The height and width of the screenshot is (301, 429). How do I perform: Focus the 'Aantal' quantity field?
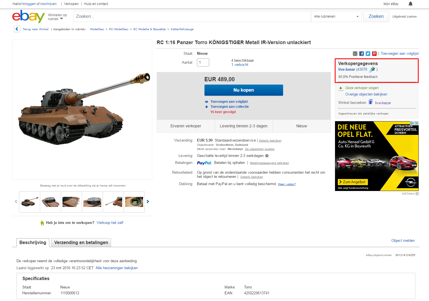point(203,62)
